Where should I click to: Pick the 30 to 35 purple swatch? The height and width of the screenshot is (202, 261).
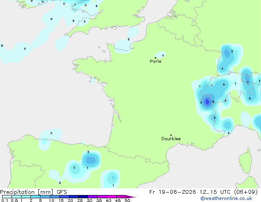coord(93,197)
